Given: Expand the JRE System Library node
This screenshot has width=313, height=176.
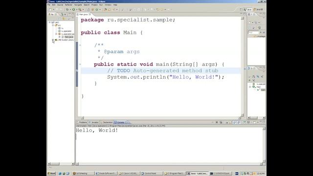Looking at the screenshot, I should (53, 40).
